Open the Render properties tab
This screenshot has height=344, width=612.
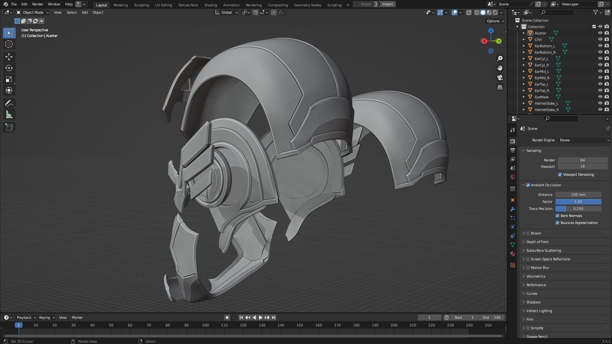513,141
